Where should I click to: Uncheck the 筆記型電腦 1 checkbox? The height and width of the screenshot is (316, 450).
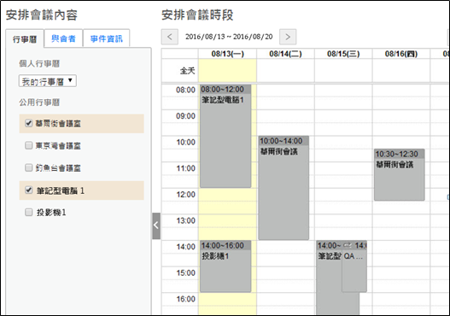[x=28, y=190]
